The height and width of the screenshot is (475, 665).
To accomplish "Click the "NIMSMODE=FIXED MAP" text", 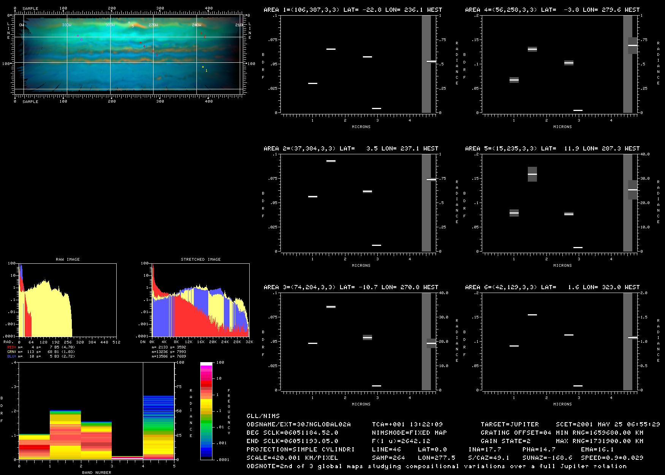I will 409,433.
